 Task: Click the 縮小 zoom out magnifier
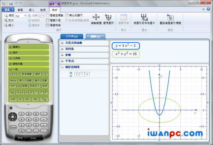pyautogui.click(x=6, y=25)
